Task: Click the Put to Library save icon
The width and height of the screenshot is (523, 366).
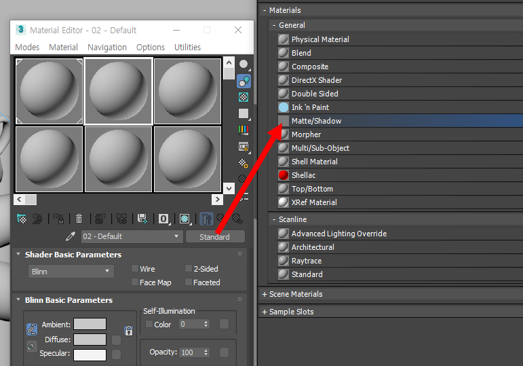Action: tap(142, 219)
